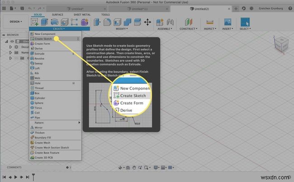Switch to the TOOLS tab
The image size is (294, 182).
(x=105, y=14)
